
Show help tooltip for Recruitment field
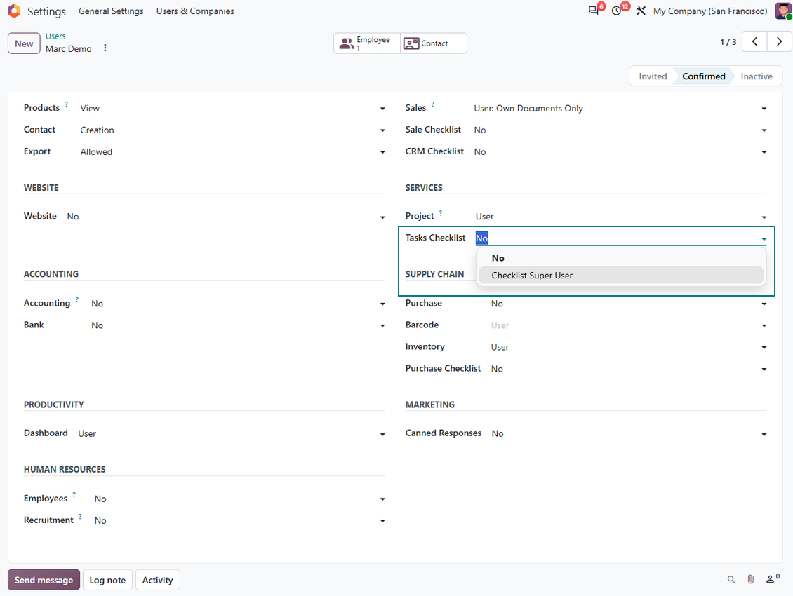pyautogui.click(x=80, y=516)
